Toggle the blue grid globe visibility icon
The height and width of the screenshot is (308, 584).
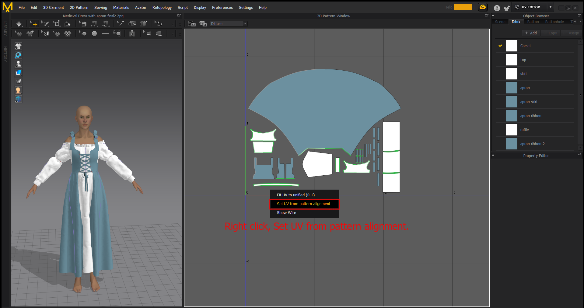18,99
